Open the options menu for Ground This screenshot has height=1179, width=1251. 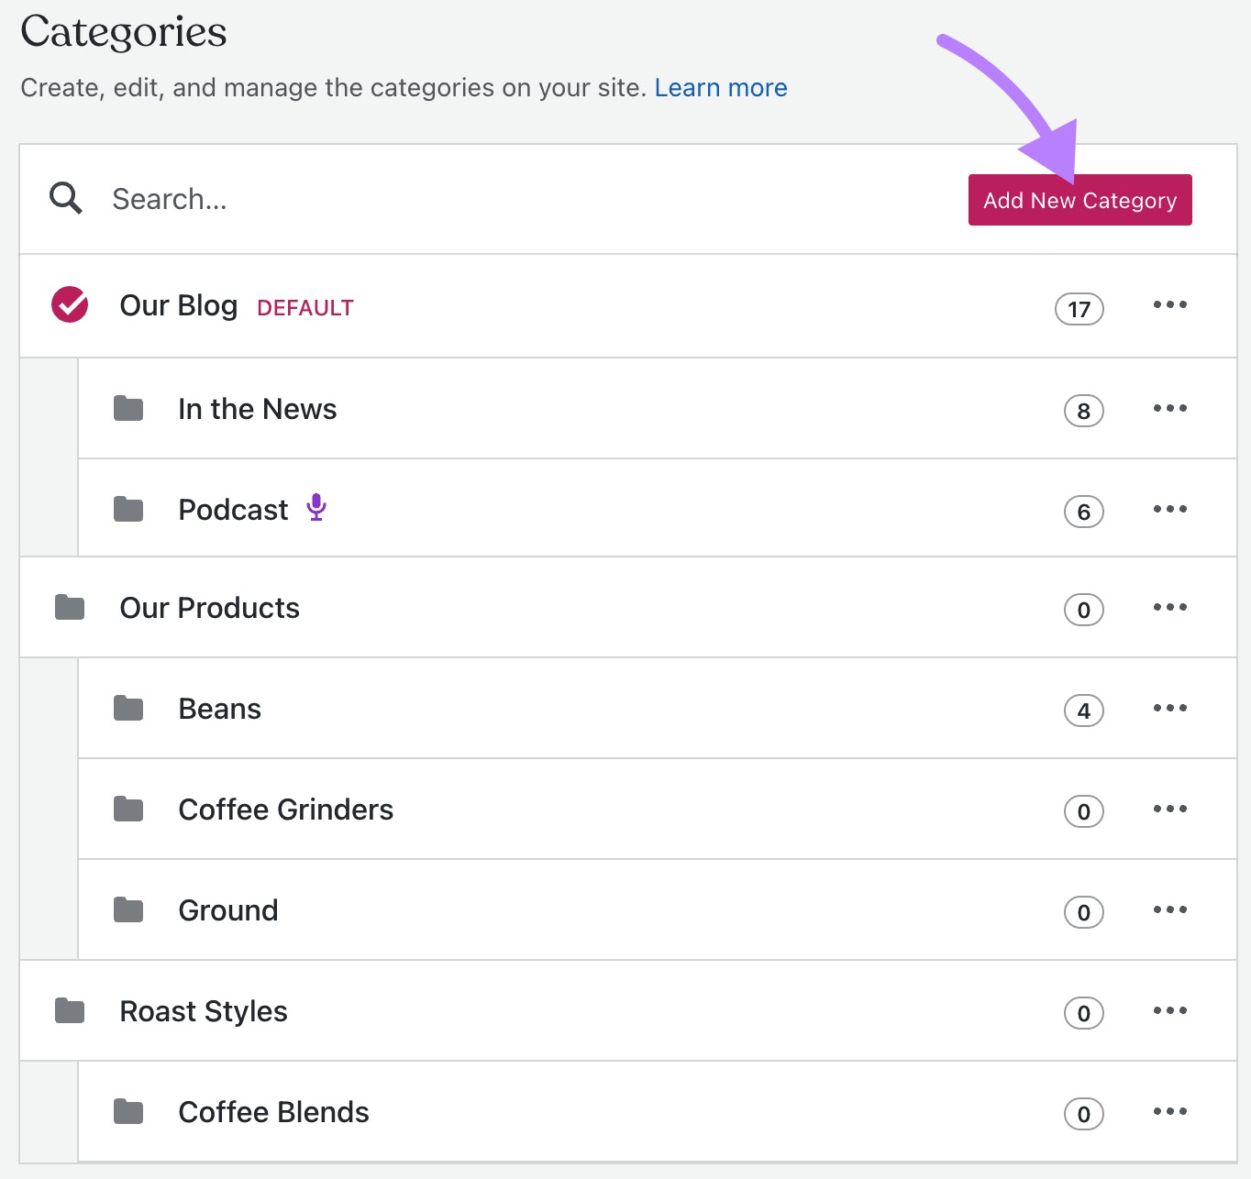tap(1169, 909)
